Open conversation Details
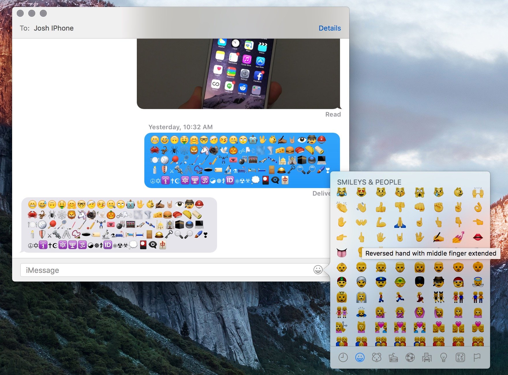508x375 pixels. pos(330,28)
